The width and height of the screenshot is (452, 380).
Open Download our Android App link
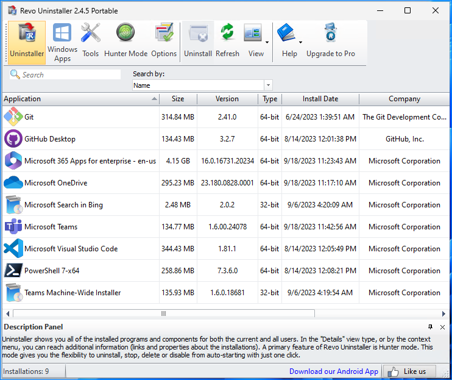pos(334,371)
